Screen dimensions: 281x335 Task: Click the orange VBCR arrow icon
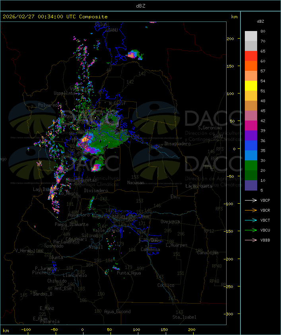pos(251,210)
